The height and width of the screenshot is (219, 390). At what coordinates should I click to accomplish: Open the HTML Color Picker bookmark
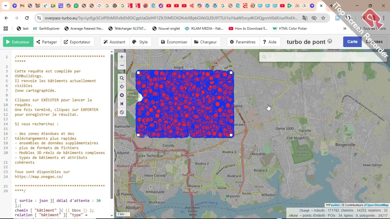290,28
